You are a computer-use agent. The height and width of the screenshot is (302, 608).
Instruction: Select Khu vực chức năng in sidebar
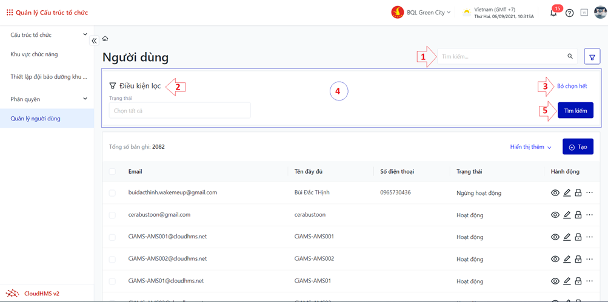(35, 54)
